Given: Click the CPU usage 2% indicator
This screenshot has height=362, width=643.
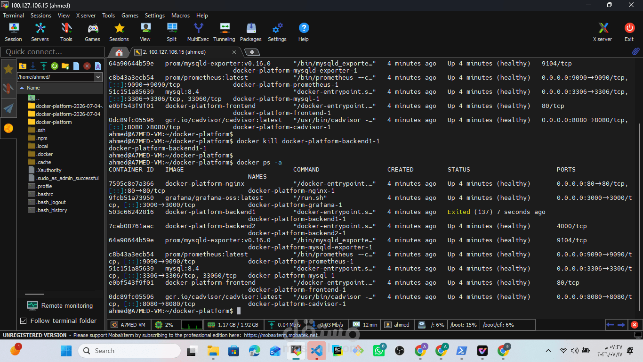Looking at the screenshot, I should click(x=164, y=325).
